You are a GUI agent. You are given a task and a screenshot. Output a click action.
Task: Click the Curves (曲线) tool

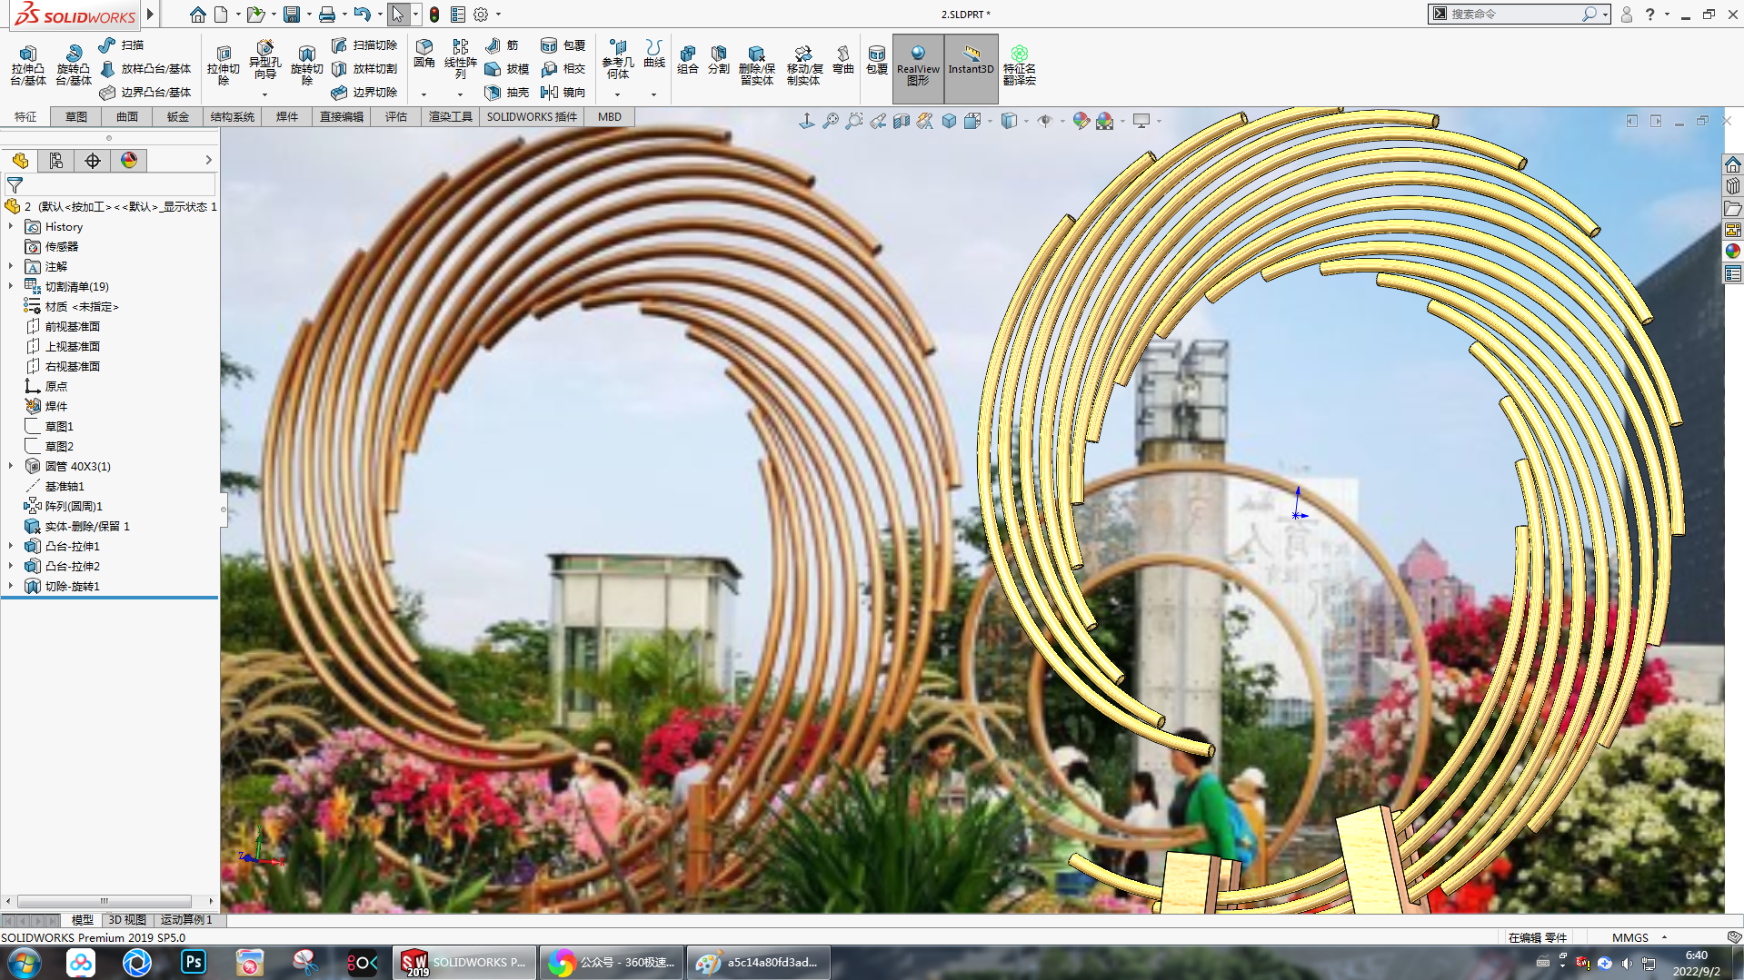pos(654,54)
